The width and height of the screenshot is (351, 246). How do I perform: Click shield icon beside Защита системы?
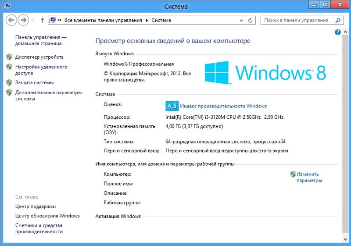tap(9, 82)
